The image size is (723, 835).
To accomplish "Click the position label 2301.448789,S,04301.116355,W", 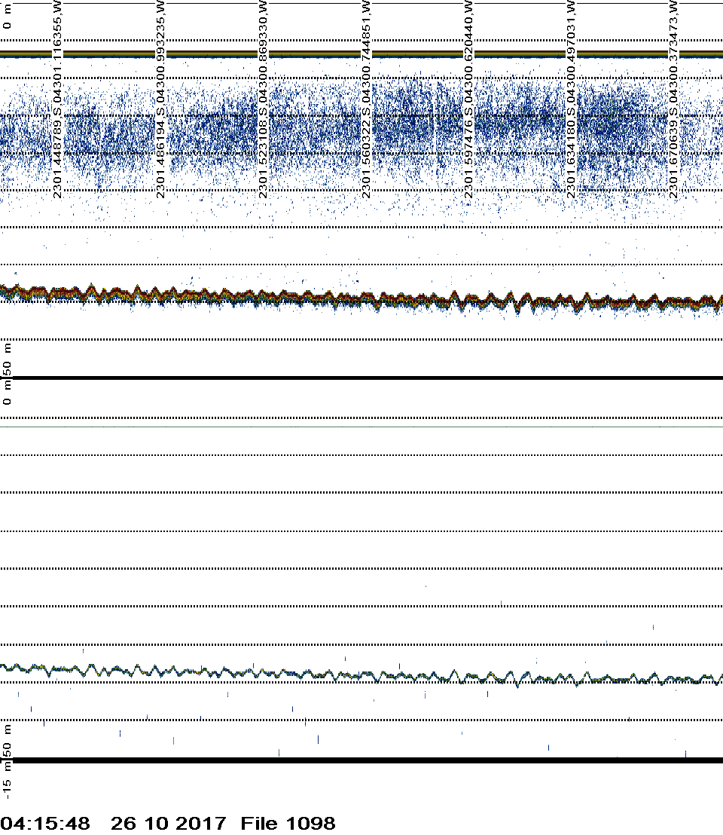I will pyautogui.click(x=58, y=99).
